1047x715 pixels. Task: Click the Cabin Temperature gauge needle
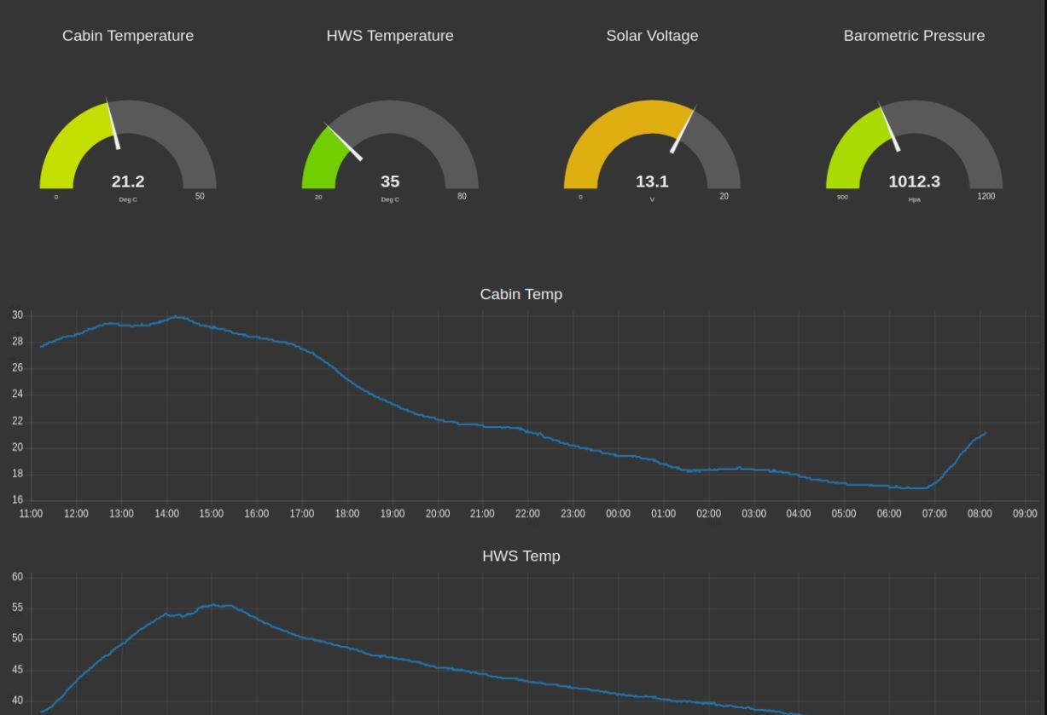click(x=113, y=124)
